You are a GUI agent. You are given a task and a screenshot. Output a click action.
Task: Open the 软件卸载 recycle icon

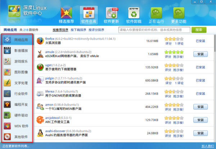tap(134, 13)
